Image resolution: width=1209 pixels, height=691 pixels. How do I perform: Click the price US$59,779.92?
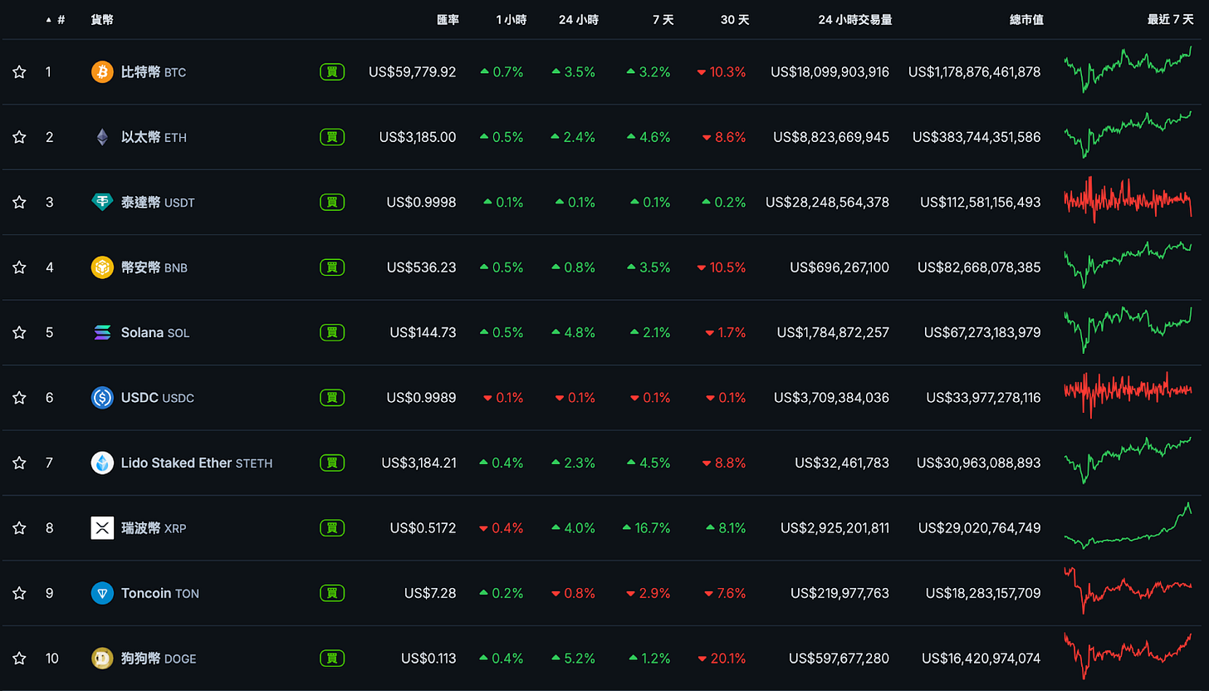click(413, 72)
